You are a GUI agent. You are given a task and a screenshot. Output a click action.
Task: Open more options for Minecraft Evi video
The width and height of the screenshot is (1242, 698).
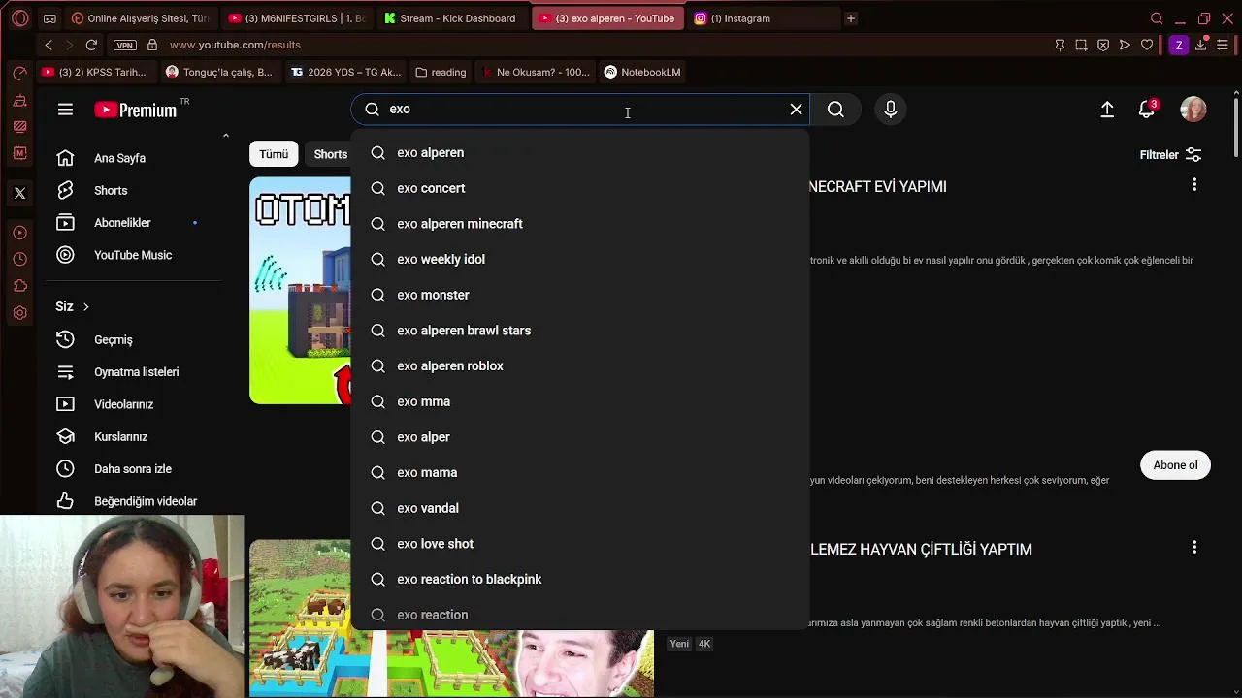pos(1194,184)
